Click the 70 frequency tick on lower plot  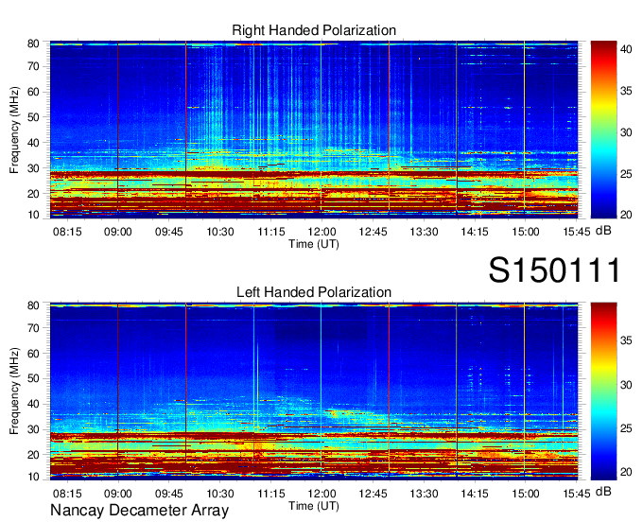(x=33, y=328)
